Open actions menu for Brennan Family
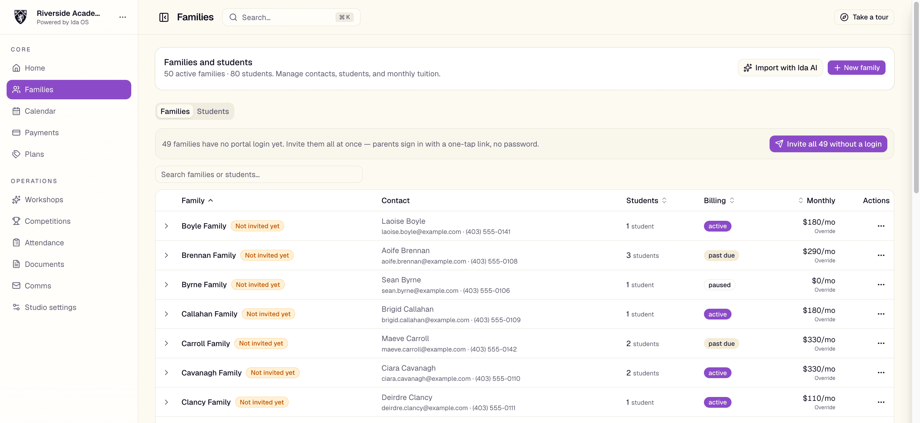 [881, 255]
